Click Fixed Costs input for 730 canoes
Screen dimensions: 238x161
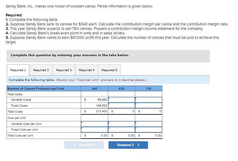[x=149, y=105]
